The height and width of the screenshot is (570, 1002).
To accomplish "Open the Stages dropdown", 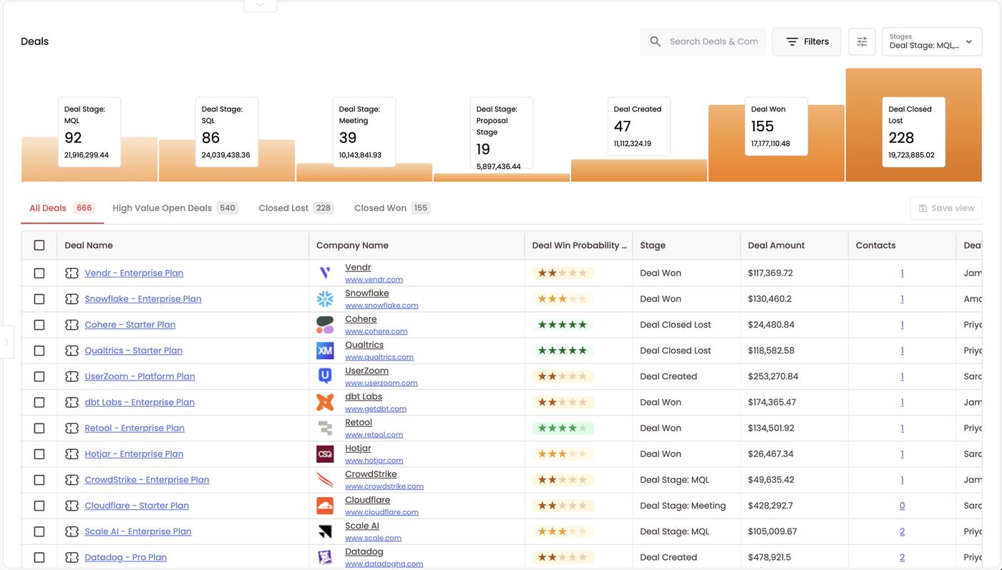I will coord(932,41).
